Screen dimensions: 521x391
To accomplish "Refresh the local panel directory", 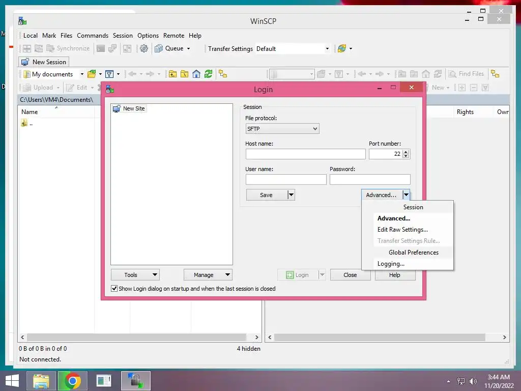I will [x=208, y=74].
